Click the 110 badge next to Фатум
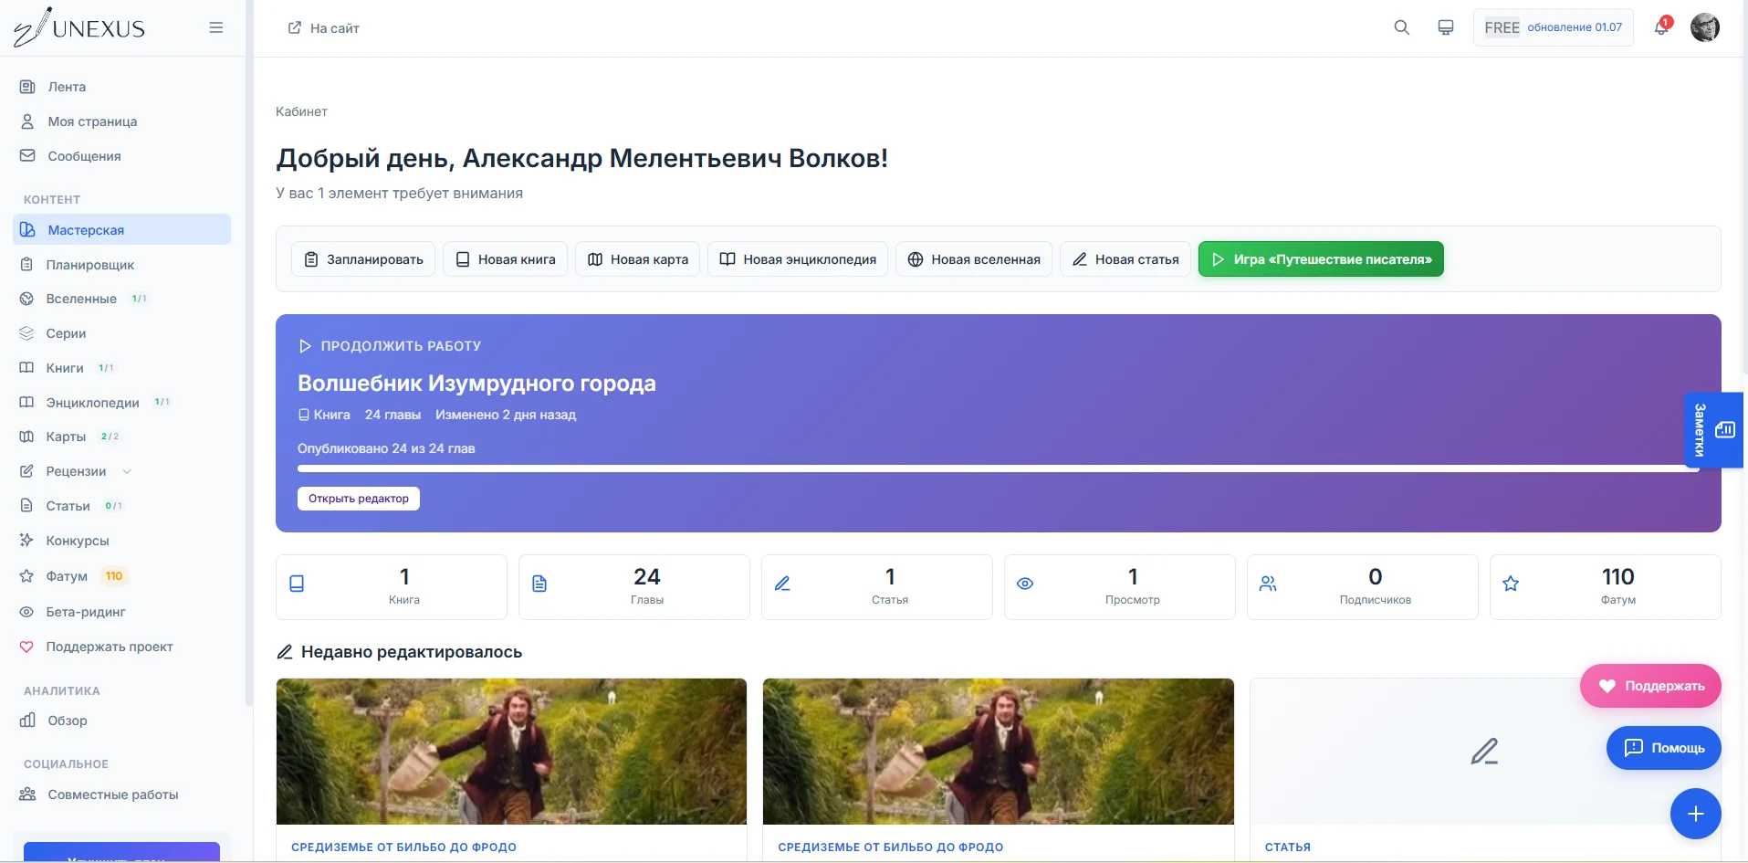This screenshot has width=1748, height=863. pos(114,576)
